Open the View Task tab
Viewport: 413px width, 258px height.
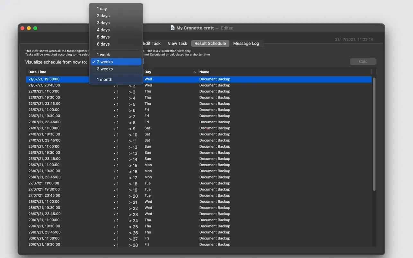177,43
